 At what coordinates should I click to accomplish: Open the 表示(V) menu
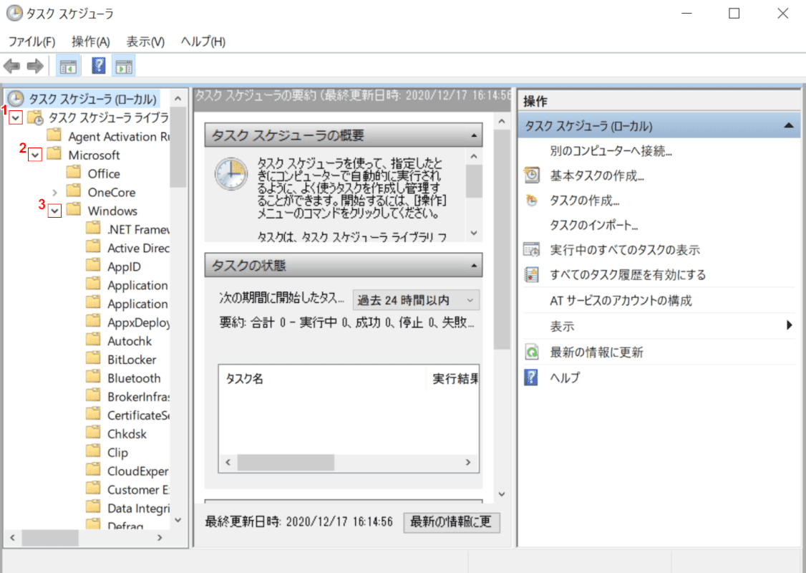[145, 42]
